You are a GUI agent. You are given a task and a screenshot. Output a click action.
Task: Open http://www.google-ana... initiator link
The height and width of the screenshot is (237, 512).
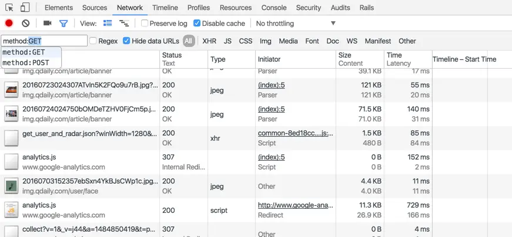(296, 205)
